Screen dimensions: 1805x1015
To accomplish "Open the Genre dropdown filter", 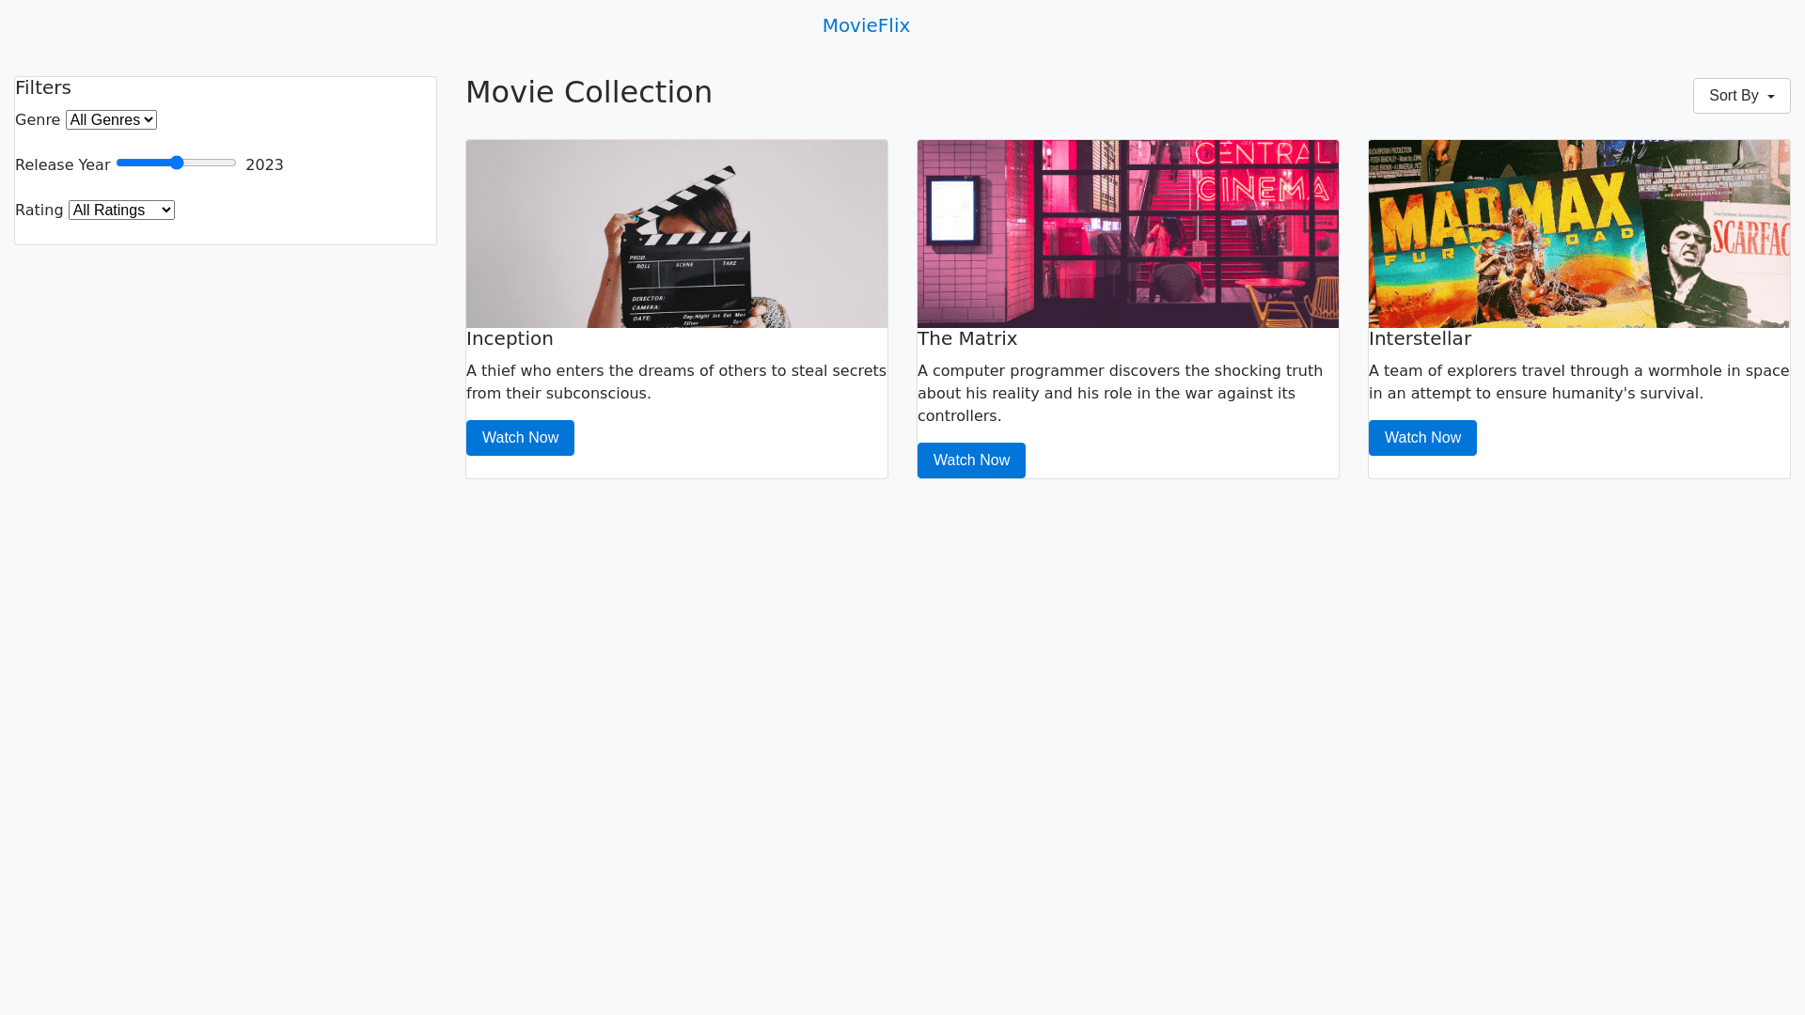I will [111, 119].
